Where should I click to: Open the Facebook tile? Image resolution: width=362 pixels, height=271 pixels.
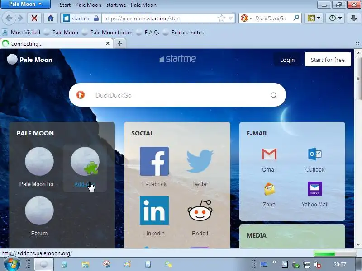tap(154, 167)
